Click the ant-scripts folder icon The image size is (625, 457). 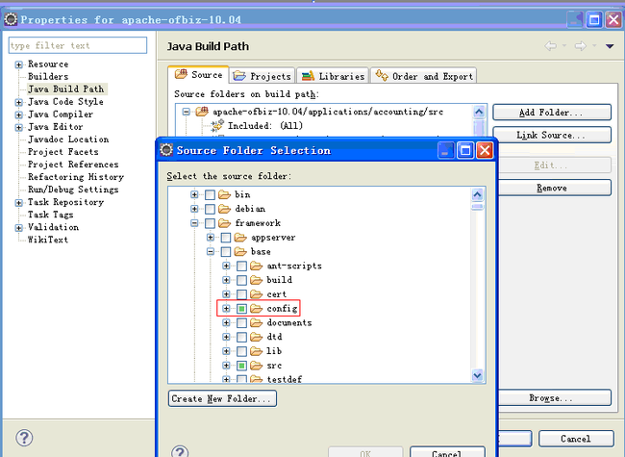pos(257,266)
